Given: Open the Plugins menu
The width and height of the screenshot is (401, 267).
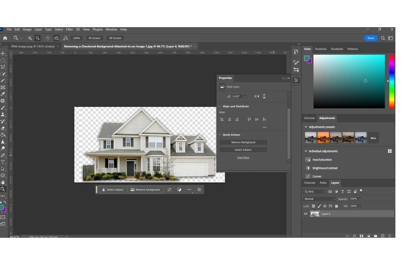Looking at the screenshot, I should [98, 29].
